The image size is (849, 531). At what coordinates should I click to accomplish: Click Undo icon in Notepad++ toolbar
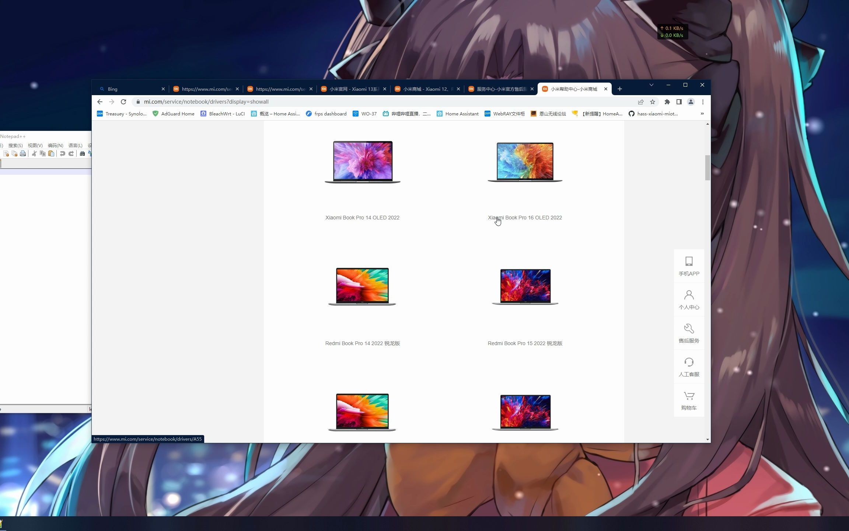pos(62,154)
